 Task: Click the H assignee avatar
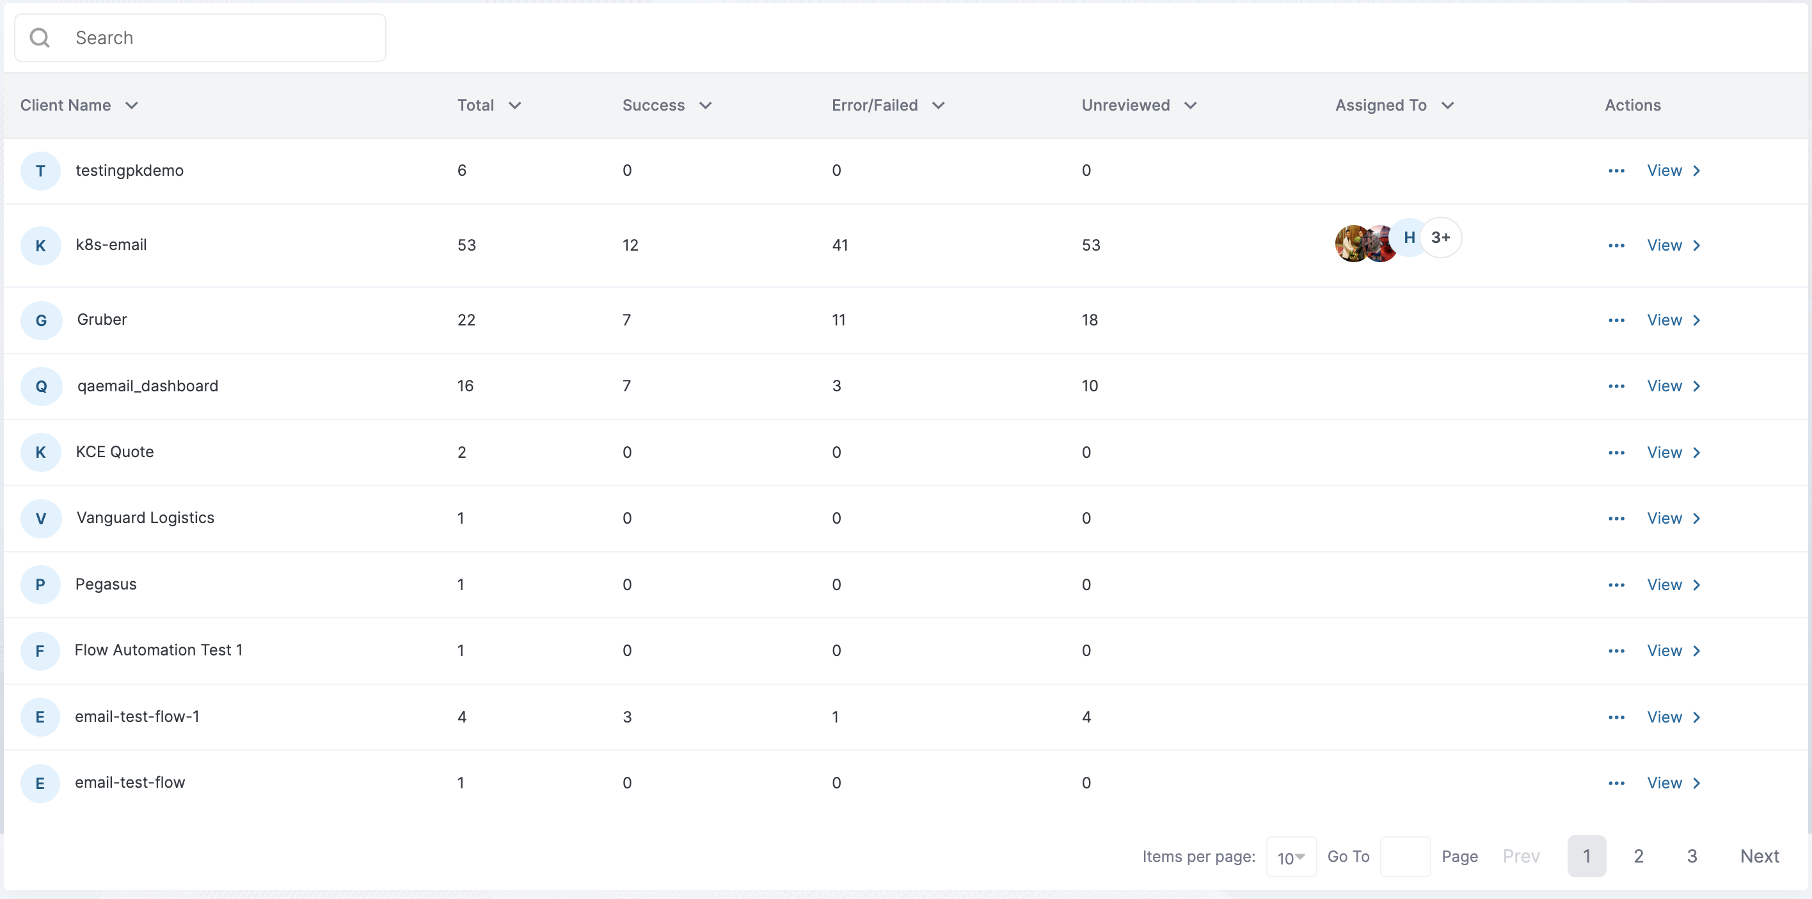click(1409, 238)
